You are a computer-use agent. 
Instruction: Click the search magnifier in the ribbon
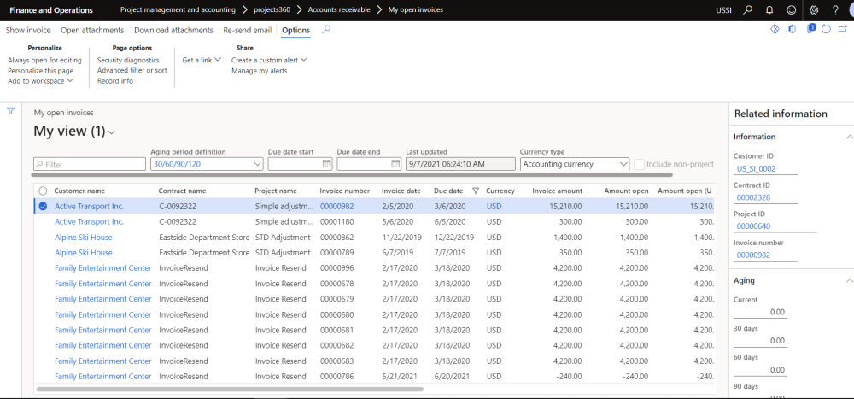(326, 30)
